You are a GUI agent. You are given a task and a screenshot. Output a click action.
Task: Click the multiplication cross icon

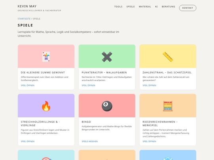click(107, 57)
